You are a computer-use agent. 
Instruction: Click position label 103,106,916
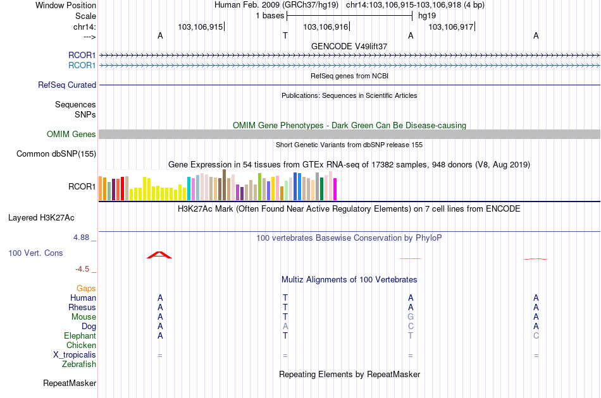point(325,27)
